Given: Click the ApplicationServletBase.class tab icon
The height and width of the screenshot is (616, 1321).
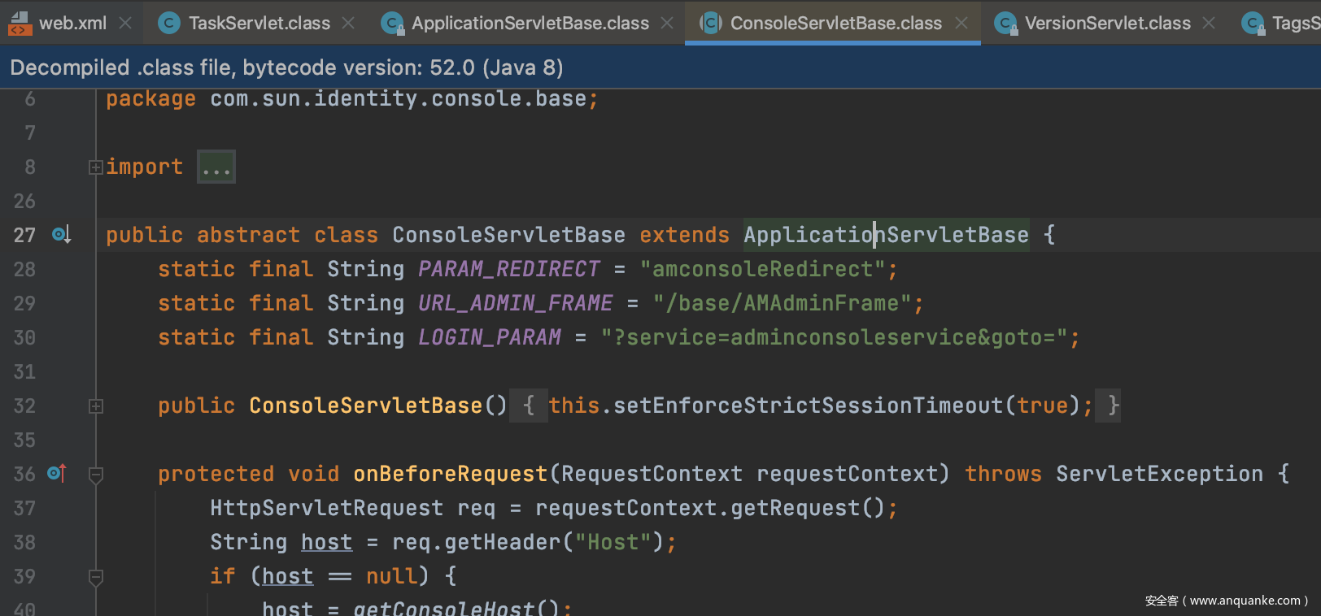Looking at the screenshot, I should click(x=392, y=24).
